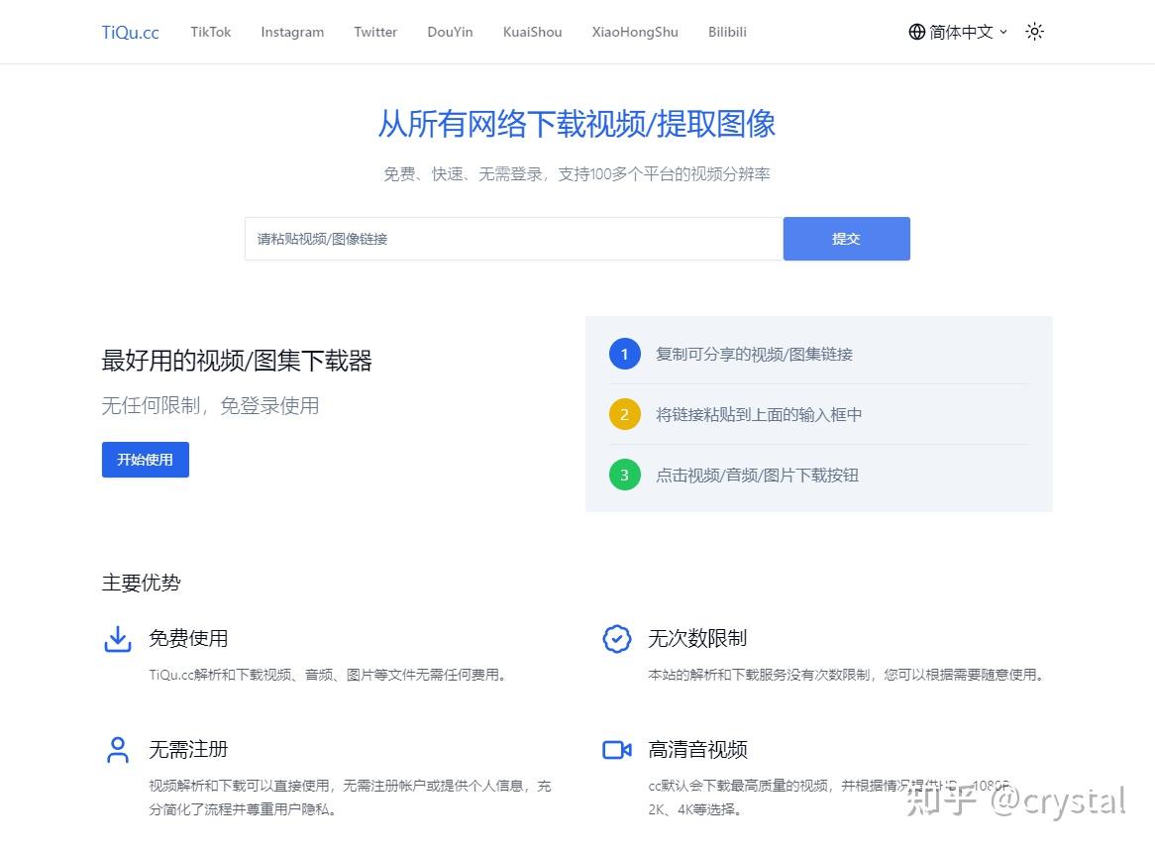Screen dimensions: 1155x852
Task: Click the 无次数限制 feature title
Action: 697,638
